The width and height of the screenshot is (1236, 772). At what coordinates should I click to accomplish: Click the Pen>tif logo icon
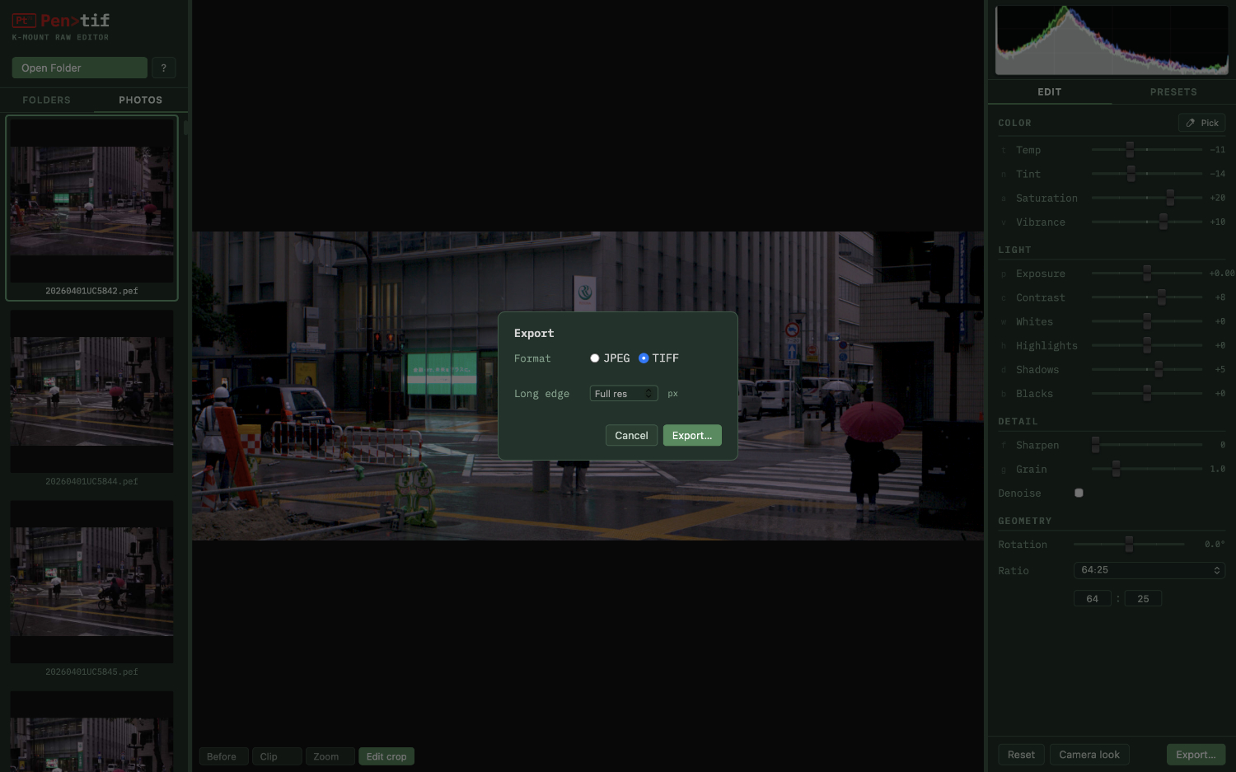[x=24, y=21]
